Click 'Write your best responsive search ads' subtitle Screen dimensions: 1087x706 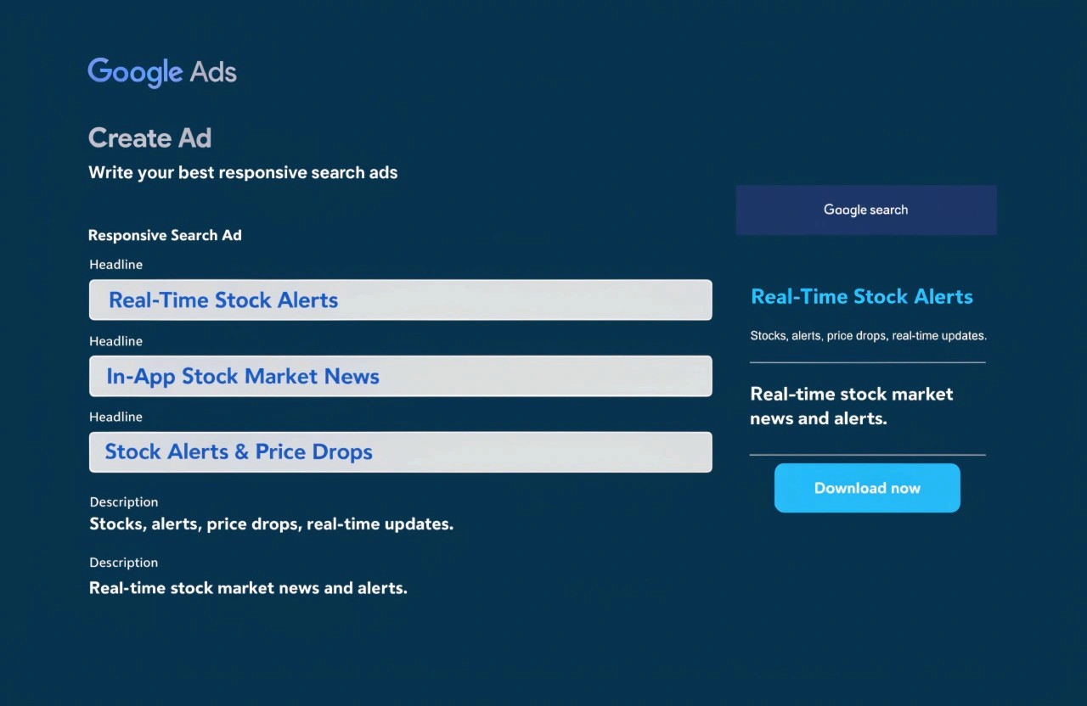click(243, 173)
